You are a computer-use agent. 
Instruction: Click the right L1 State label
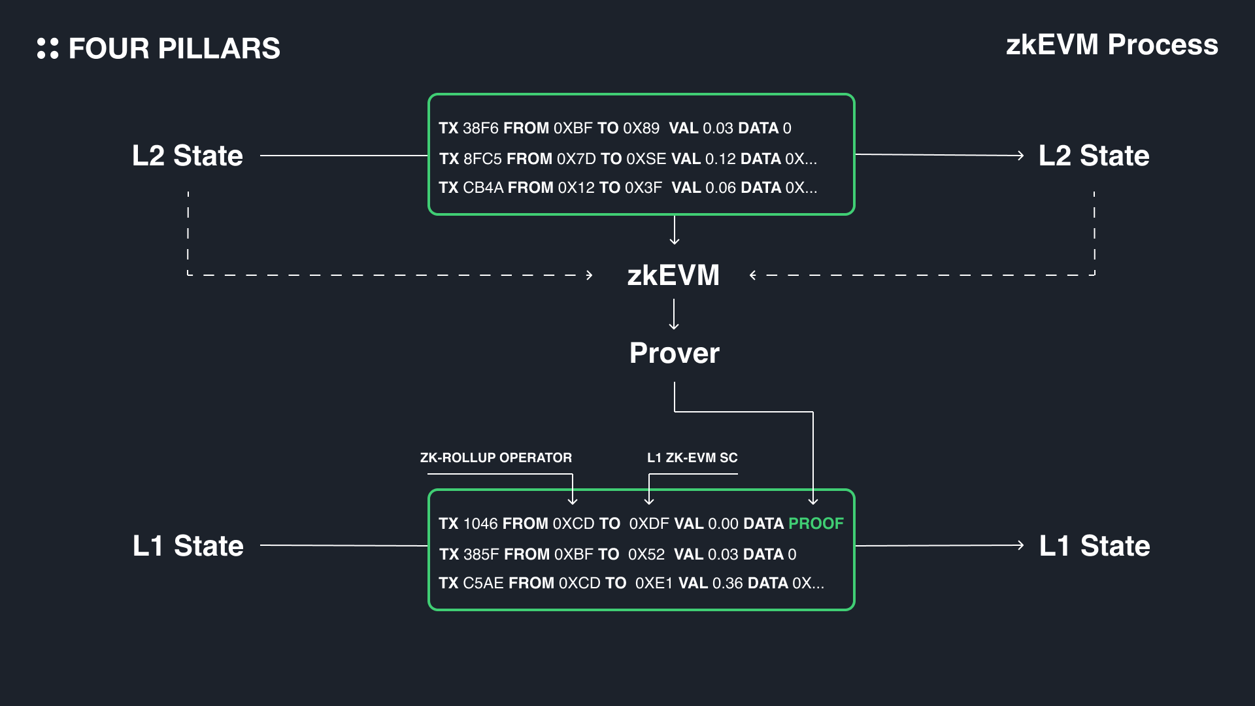(x=1094, y=545)
